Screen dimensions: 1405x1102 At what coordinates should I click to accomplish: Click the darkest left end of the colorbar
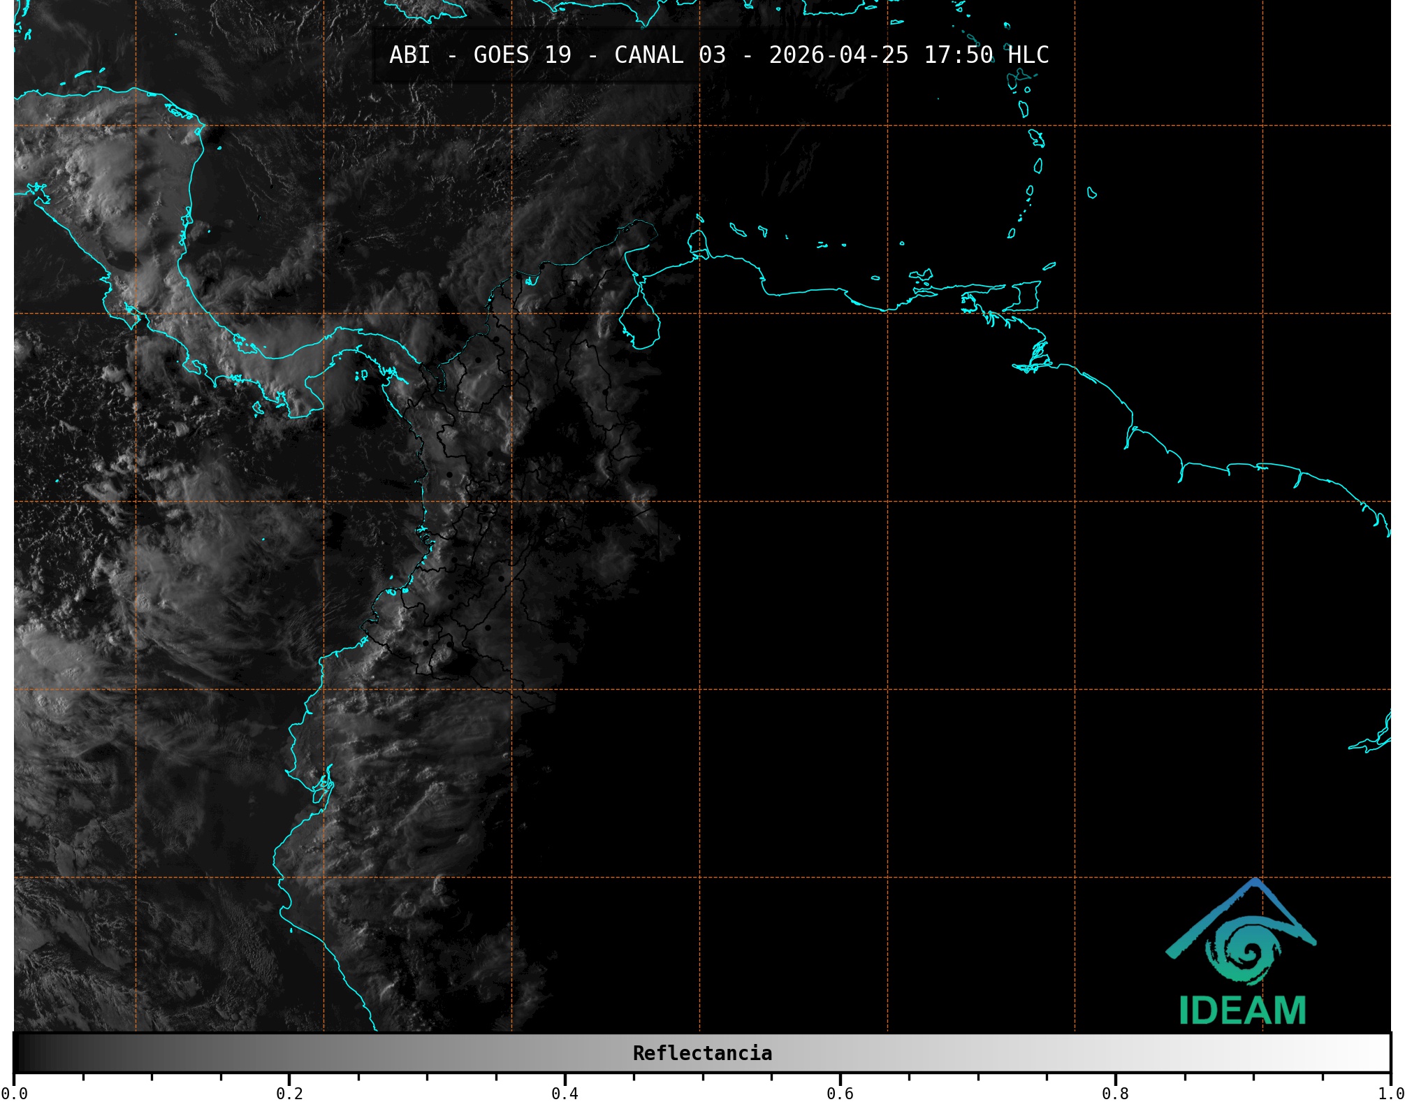[x=21, y=1053]
